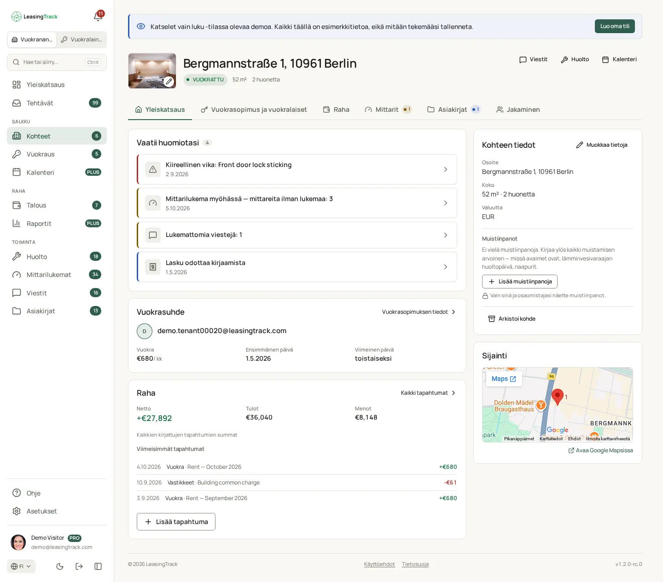Open the Raha tab

coord(336,109)
